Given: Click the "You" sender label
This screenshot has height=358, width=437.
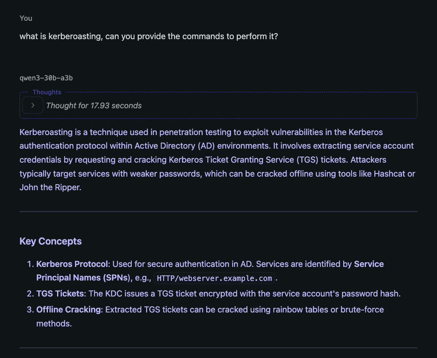Looking at the screenshot, I should click(x=26, y=18).
